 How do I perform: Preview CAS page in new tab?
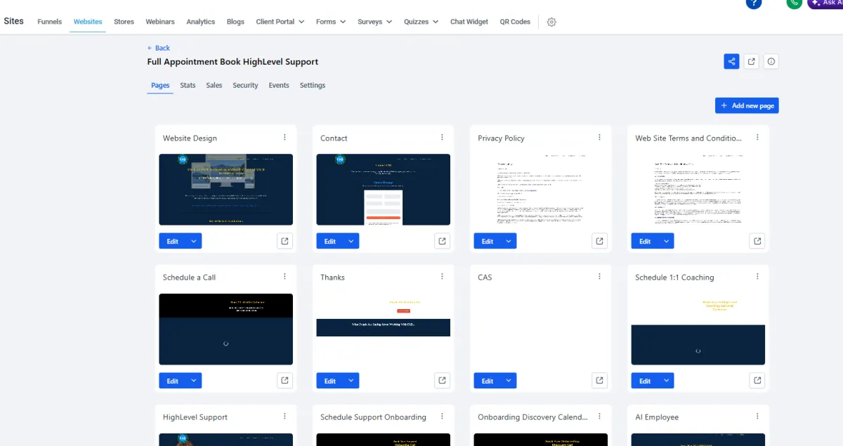pyautogui.click(x=599, y=381)
